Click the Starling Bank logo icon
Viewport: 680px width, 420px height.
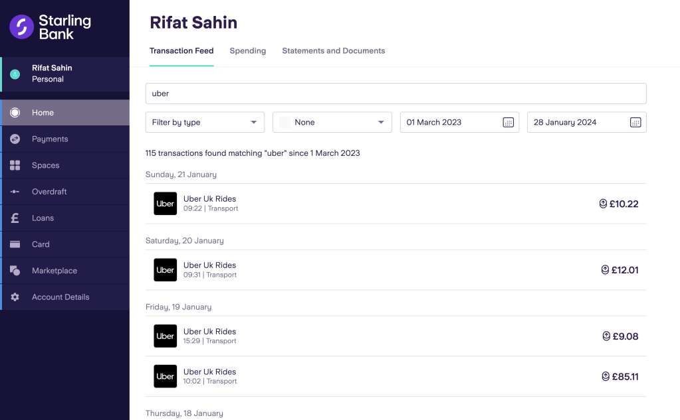pyautogui.click(x=22, y=27)
